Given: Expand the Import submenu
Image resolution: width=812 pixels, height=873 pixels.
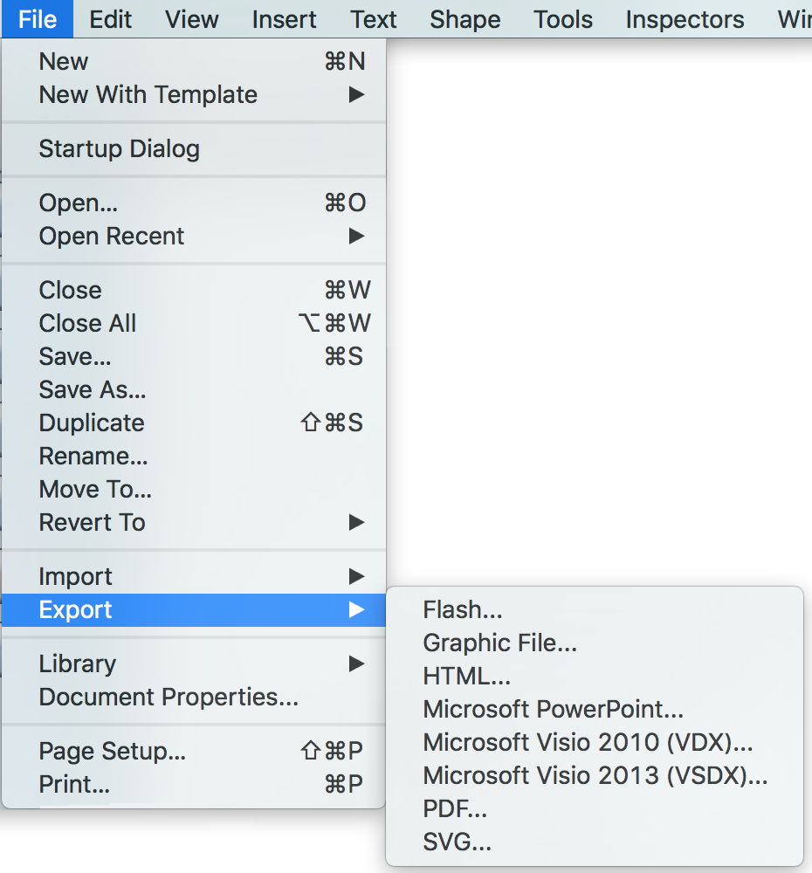Looking at the screenshot, I should [x=76, y=577].
